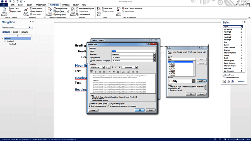The width and height of the screenshot is (251, 141).
Task: Open the Style type dropdown
Action: [154, 54]
